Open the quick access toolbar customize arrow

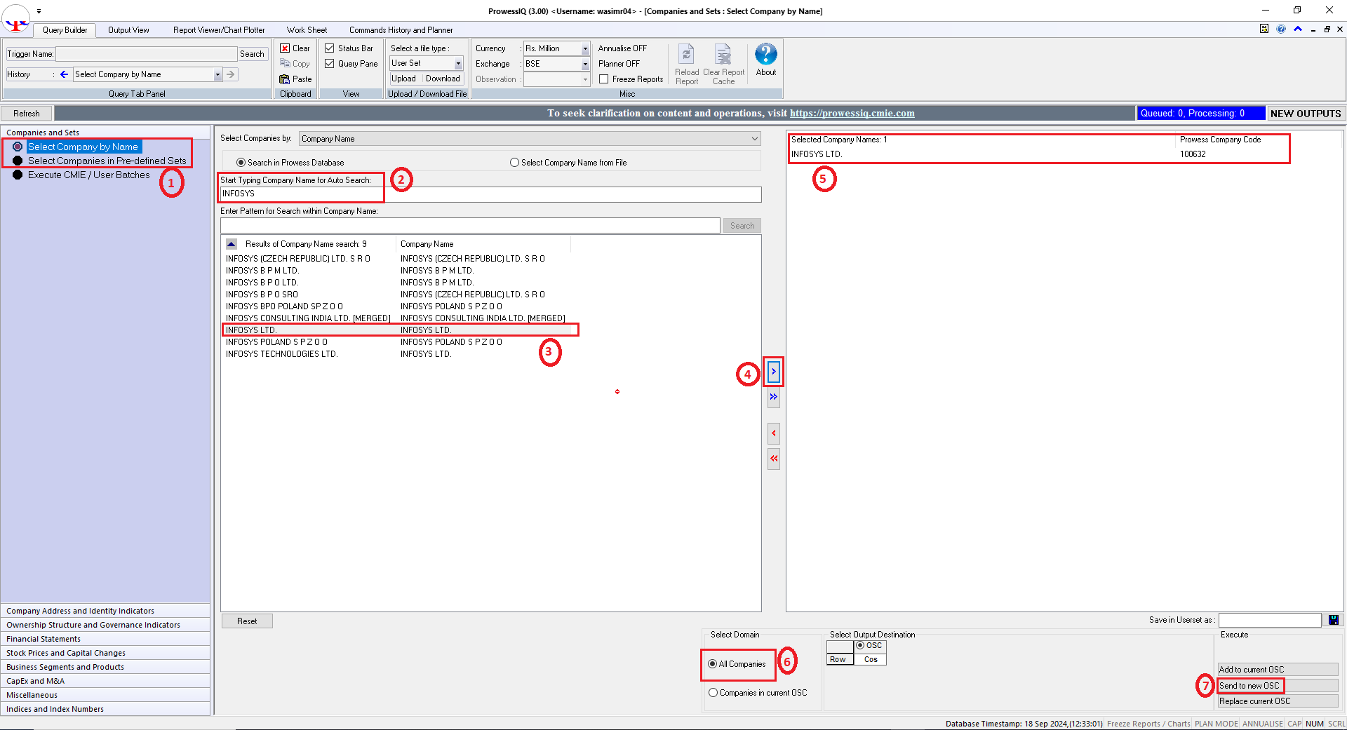click(39, 11)
